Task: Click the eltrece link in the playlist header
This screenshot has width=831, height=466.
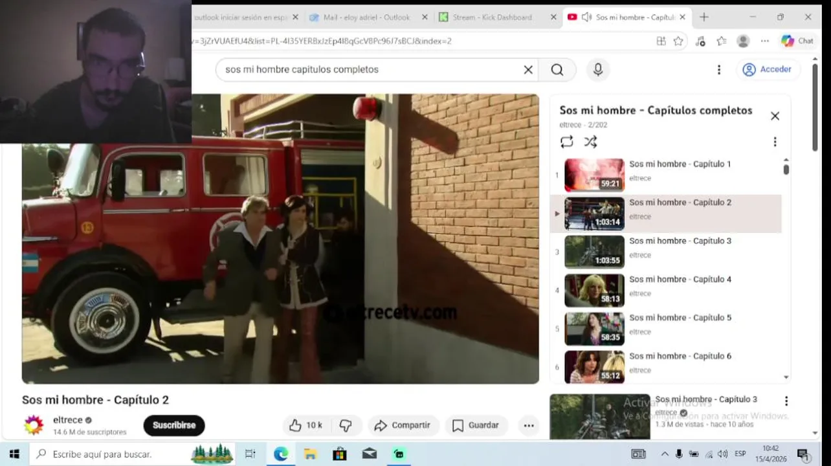Action: tap(570, 125)
